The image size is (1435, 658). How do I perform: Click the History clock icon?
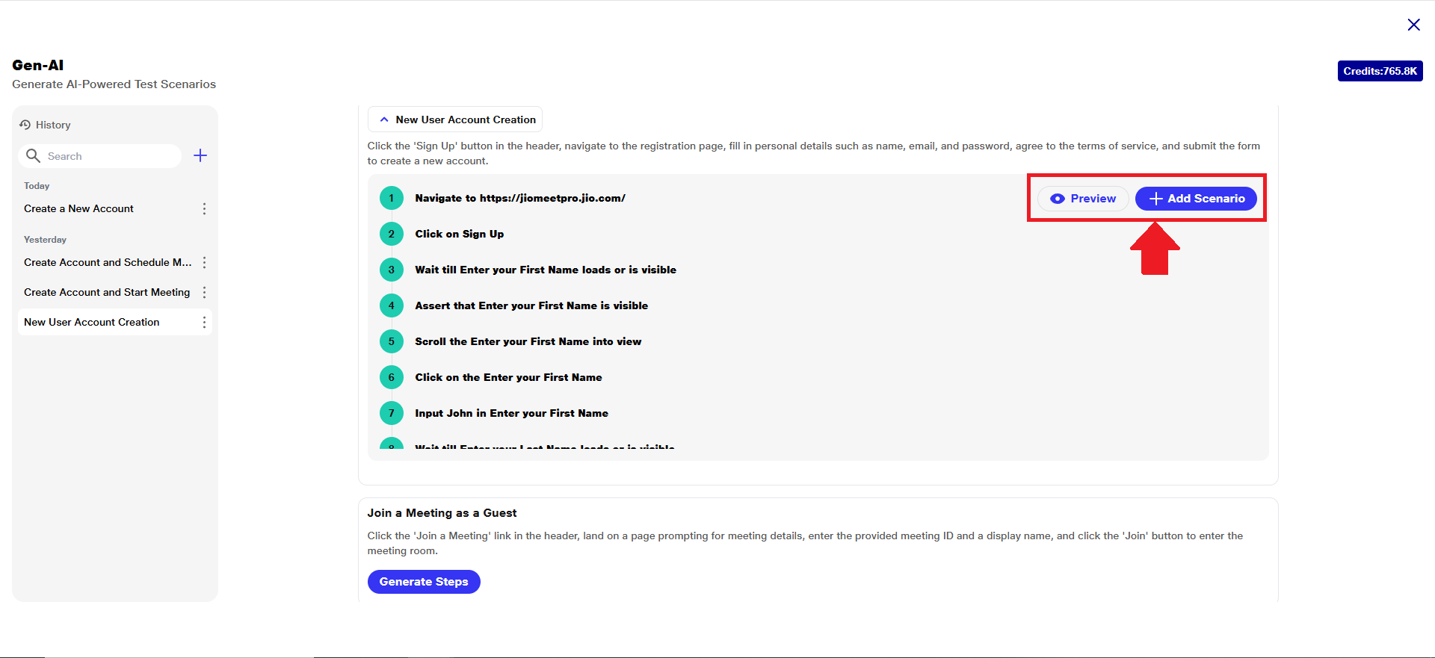pyautogui.click(x=25, y=125)
